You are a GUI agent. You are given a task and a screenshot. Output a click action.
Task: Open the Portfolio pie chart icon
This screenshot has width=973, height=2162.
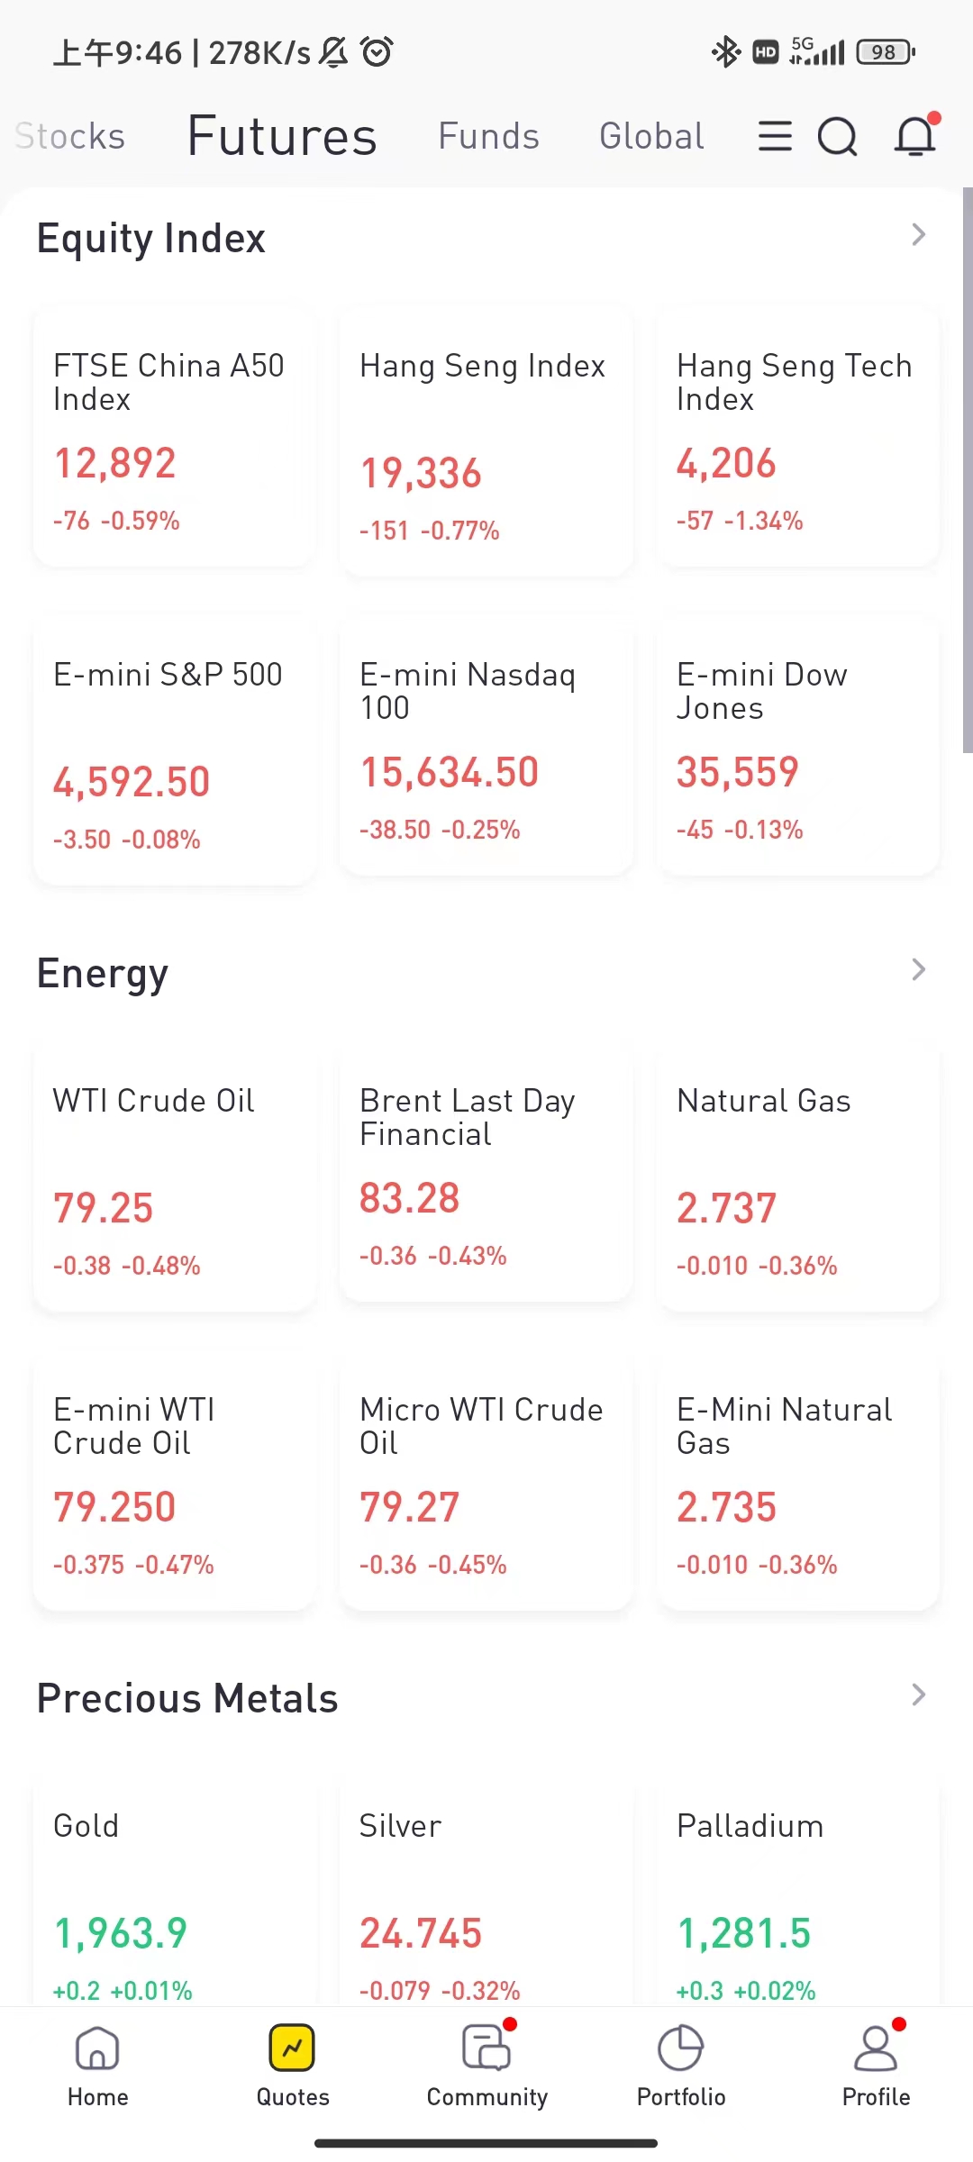(681, 2048)
